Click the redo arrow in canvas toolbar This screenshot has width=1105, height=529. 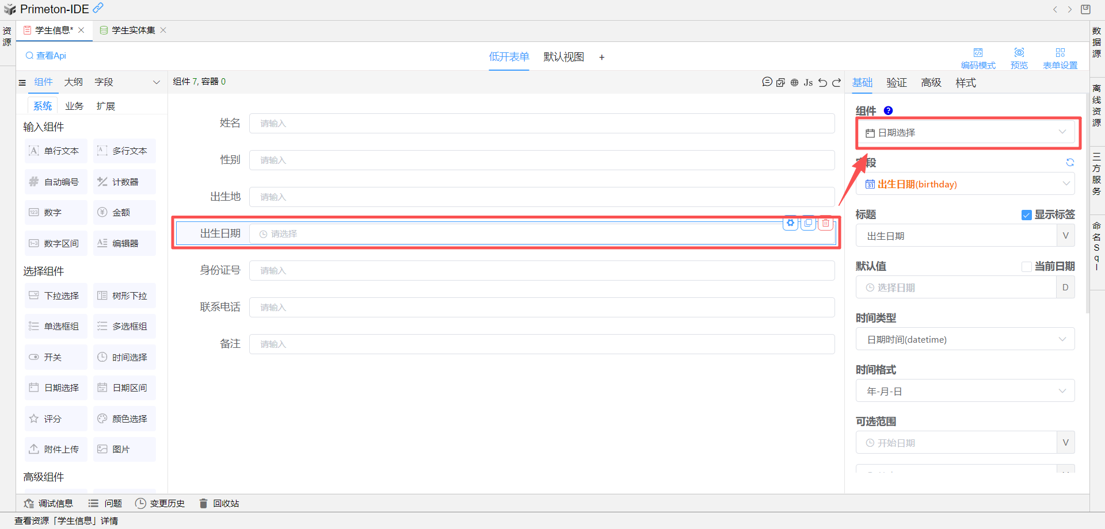tap(836, 82)
